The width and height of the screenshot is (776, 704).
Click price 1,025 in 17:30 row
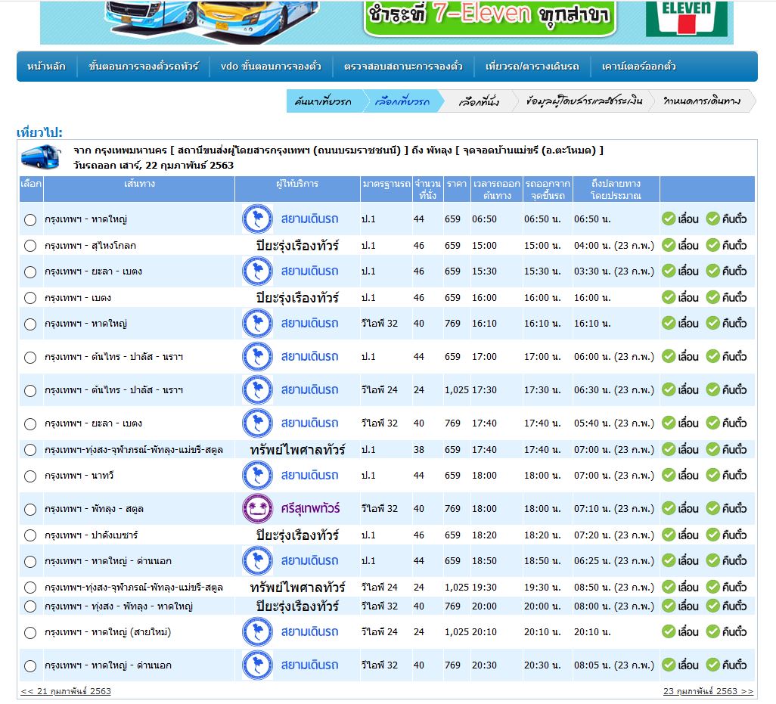click(457, 390)
